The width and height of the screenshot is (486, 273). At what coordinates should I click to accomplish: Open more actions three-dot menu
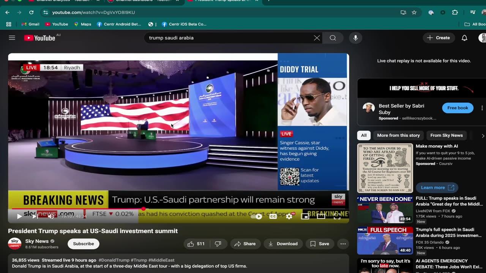(x=343, y=244)
